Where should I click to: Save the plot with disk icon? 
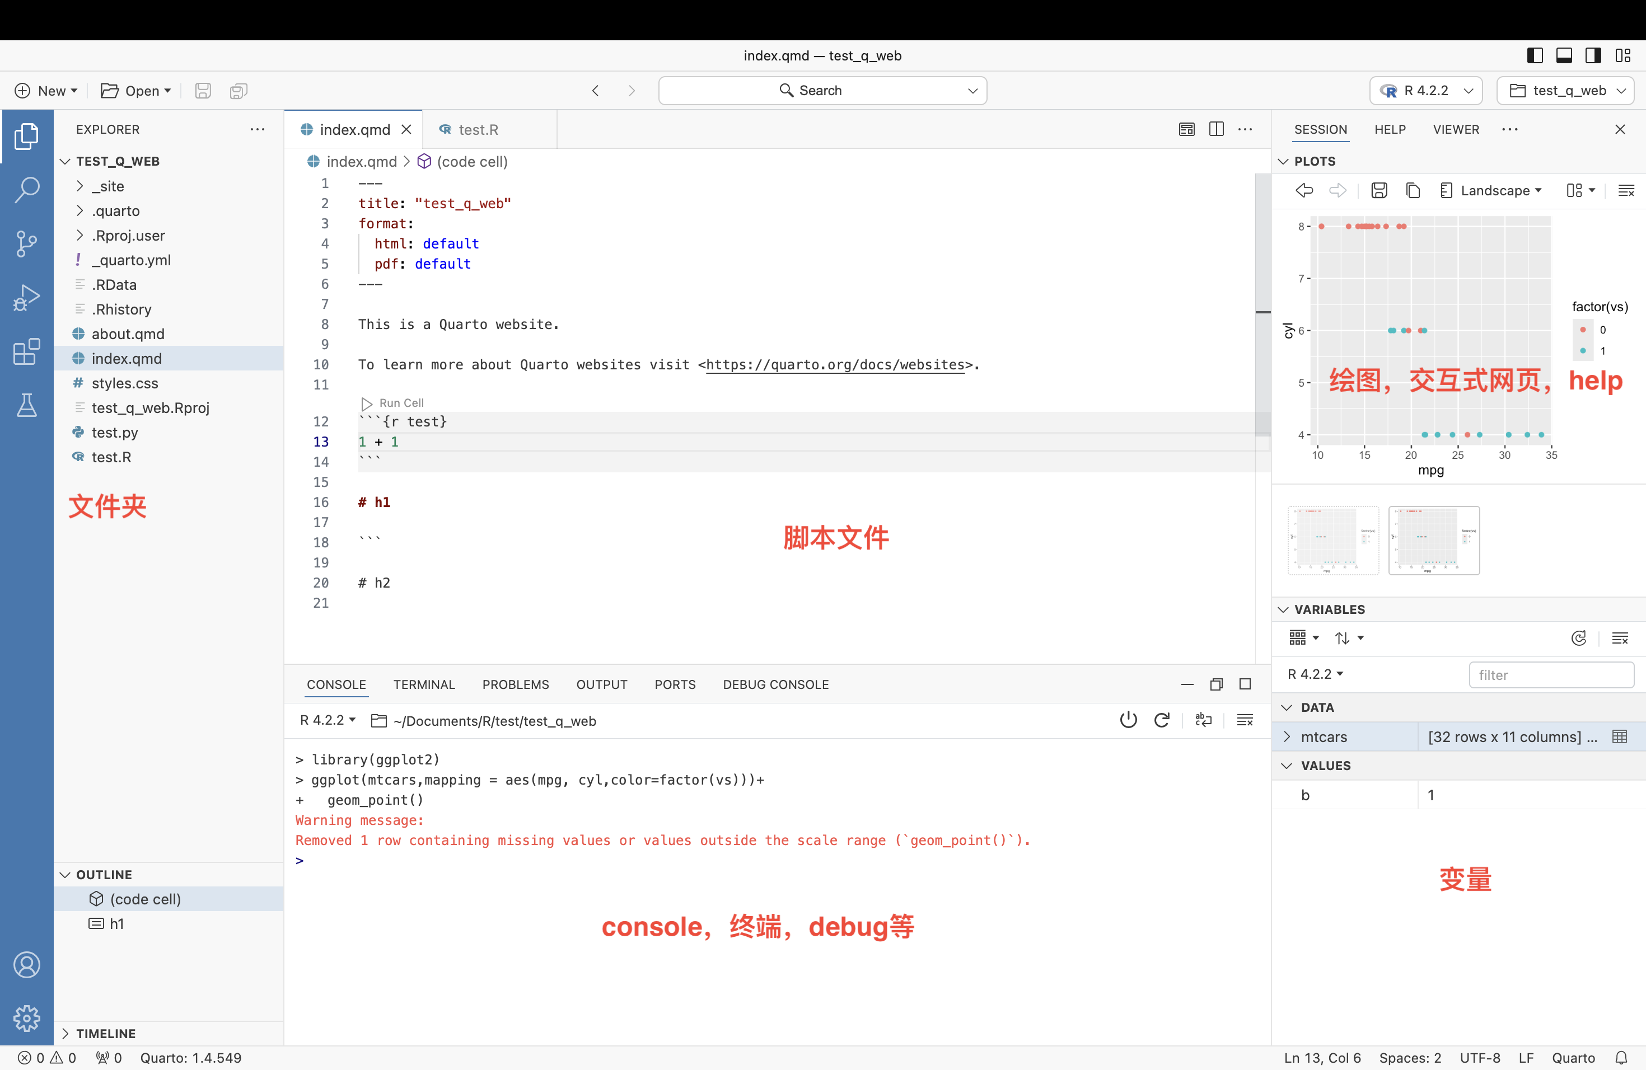click(1379, 190)
